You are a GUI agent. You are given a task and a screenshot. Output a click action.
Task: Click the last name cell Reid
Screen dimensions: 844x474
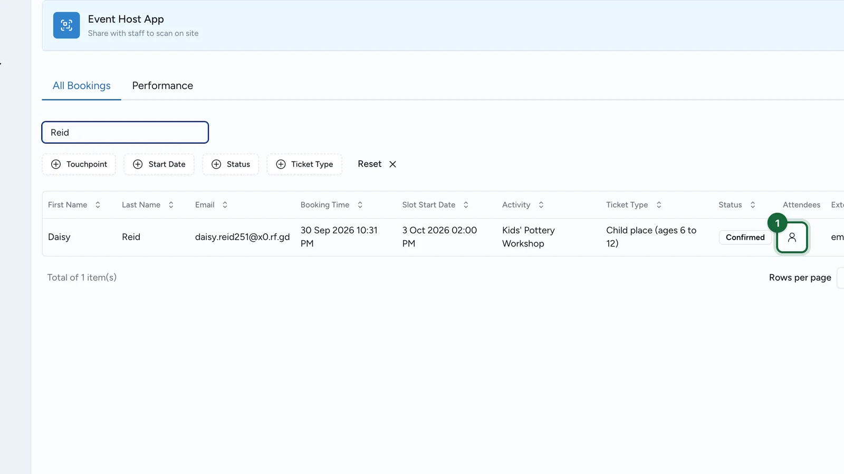(x=131, y=237)
